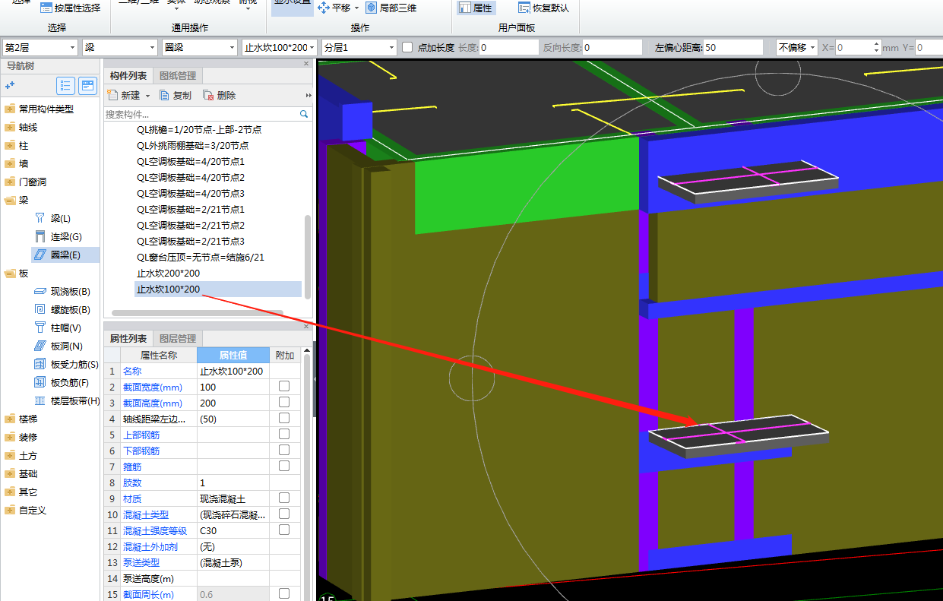
Task: Tick 附加 checkbox for 截面高度 row
Action: (284, 402)
